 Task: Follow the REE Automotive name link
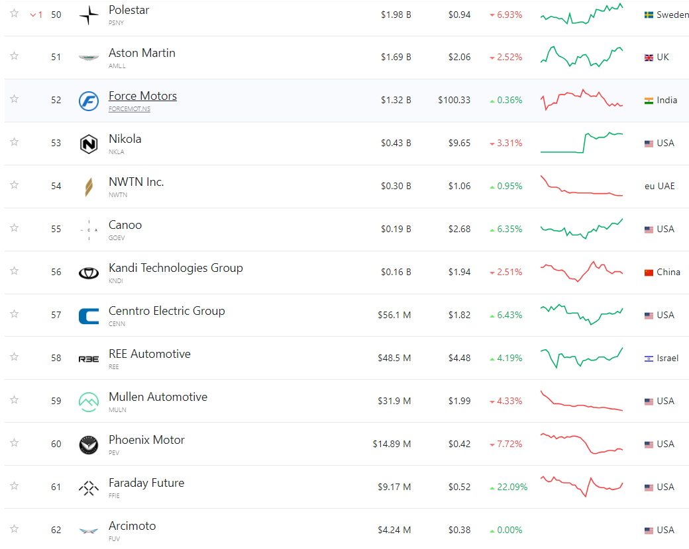click(150, 354)
